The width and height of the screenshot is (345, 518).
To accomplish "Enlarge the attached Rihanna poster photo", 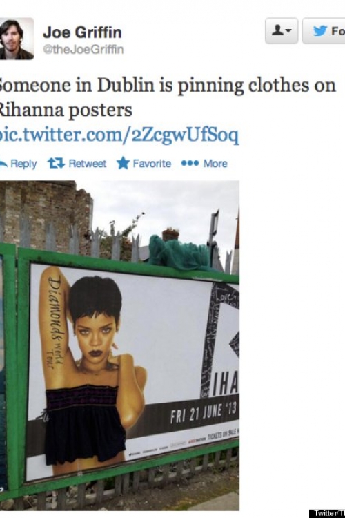I will click(119, 345).
